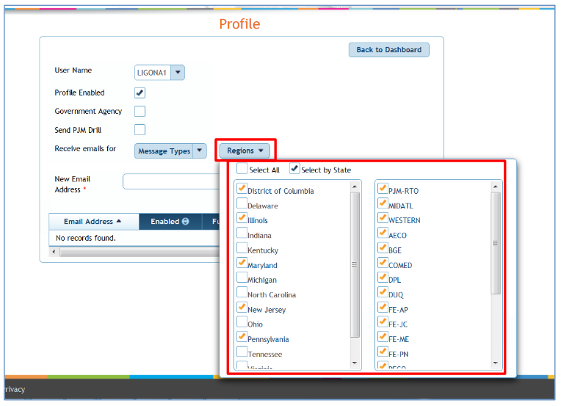Click the Back to Dashboard button

pyautogui.click(x=388, y=50)
